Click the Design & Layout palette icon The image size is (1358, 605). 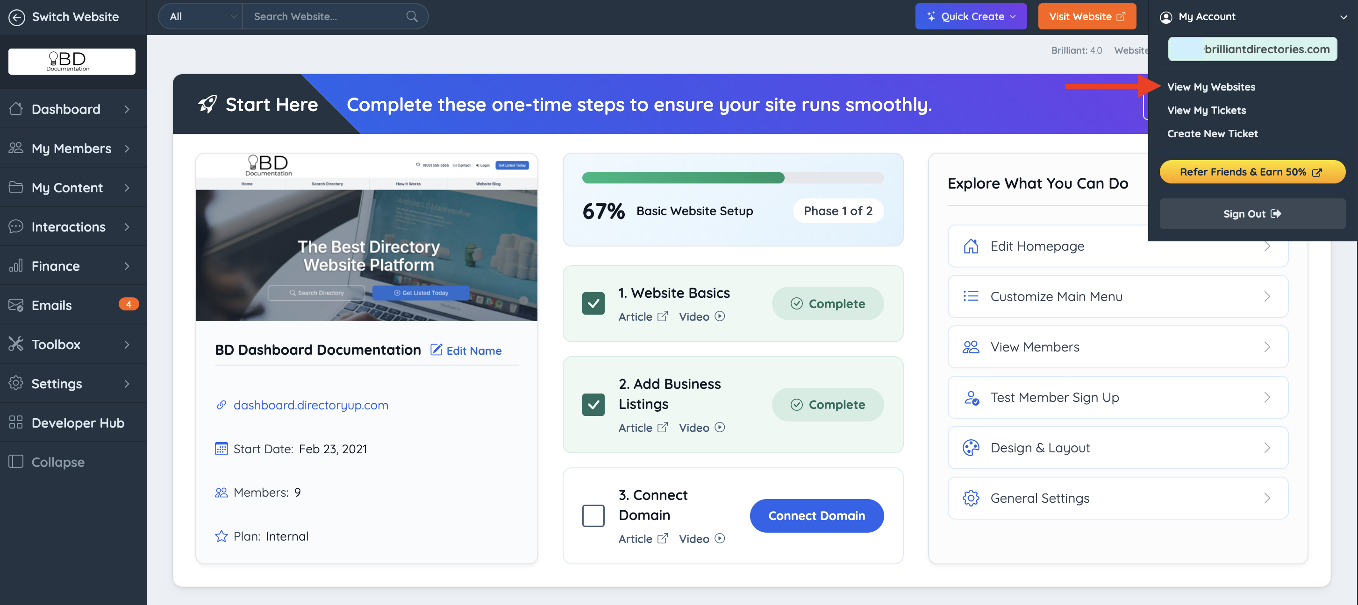pyautogui.click(x=971, y=448)
